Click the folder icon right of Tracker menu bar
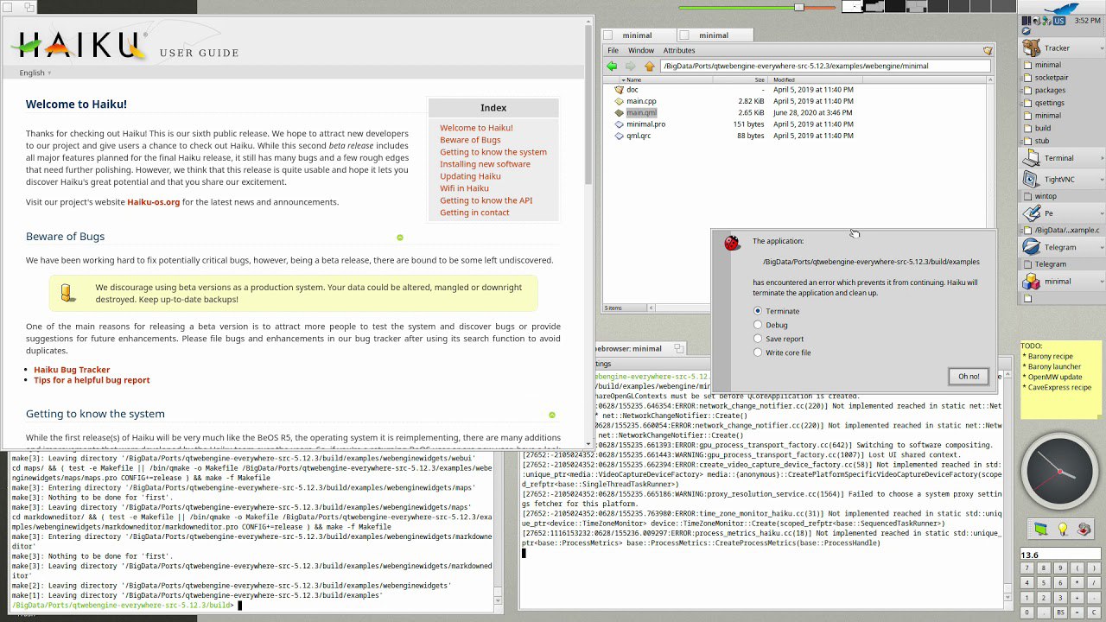This screenshot has height=622, width=1106. (x=988, y=51)
